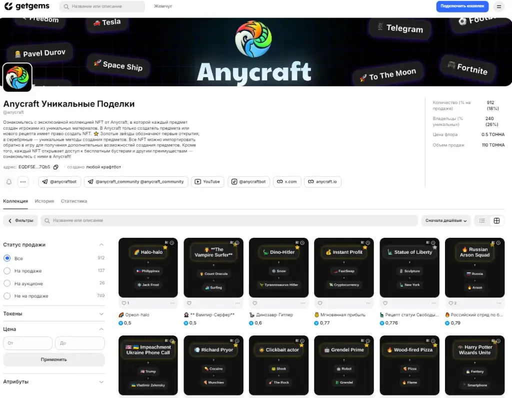Click the magnifier icon in collection search
Viewport: 512px width, 398px height.
click(47, 221)
